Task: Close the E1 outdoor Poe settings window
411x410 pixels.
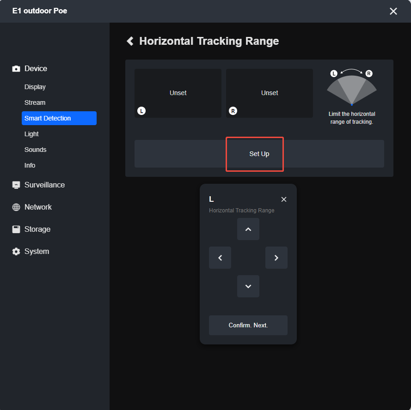Action: click(393, 11)
